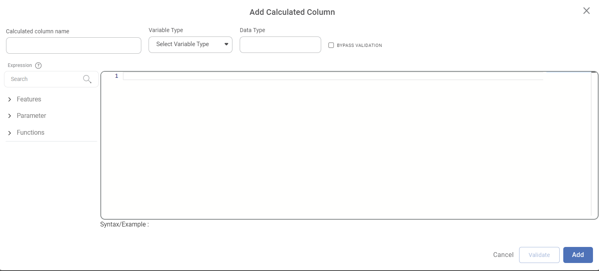Click Cancel to dismiss the dialog

pos(503,255)
